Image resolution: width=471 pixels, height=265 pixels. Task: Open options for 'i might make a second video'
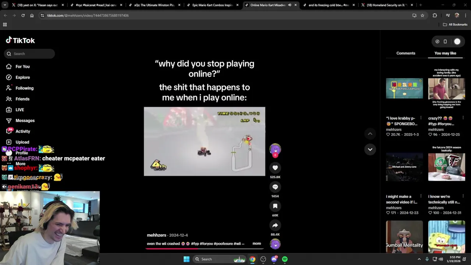(421, 196)
